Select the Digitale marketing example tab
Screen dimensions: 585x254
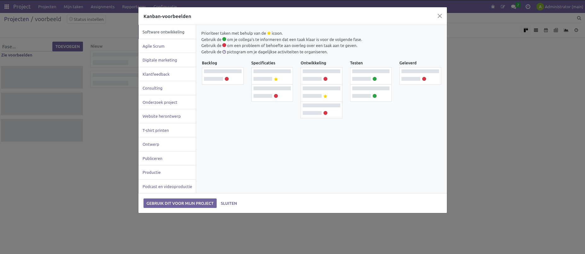pyautogui.click(x=160, y=60)
